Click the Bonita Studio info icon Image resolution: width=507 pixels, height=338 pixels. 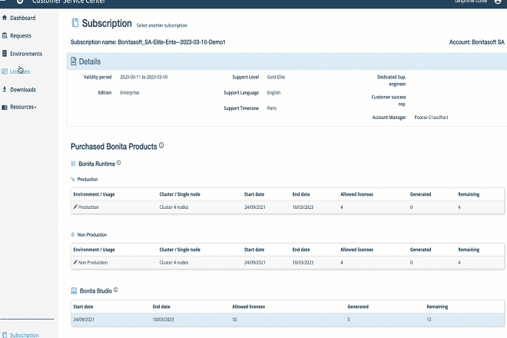point(116,290)
